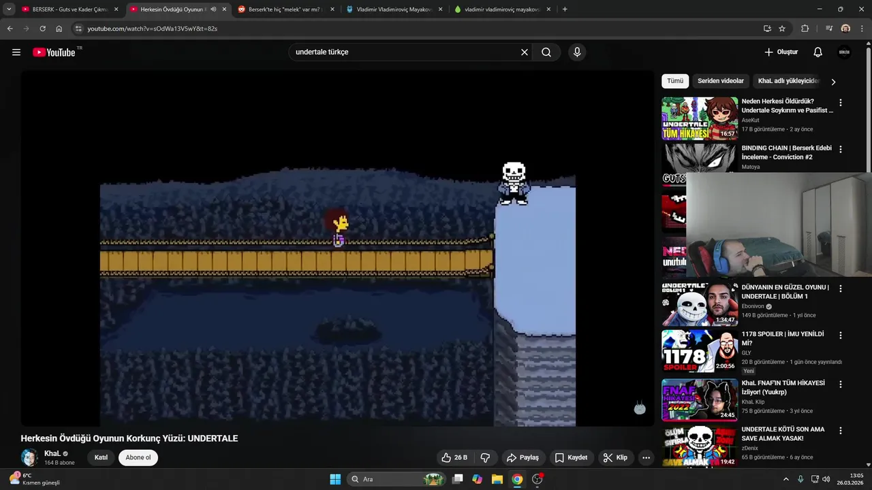
Task: Mute the Herkesin Övdüğü Oyunun tab audio
Action: tap(213, 10)
